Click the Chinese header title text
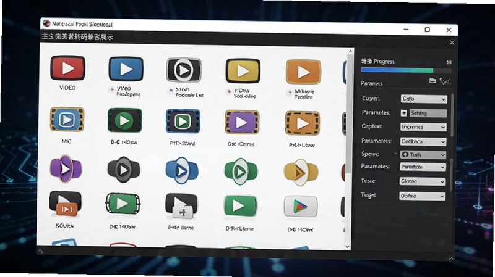This screenshot has height=277, width=495. pos(77,37)
